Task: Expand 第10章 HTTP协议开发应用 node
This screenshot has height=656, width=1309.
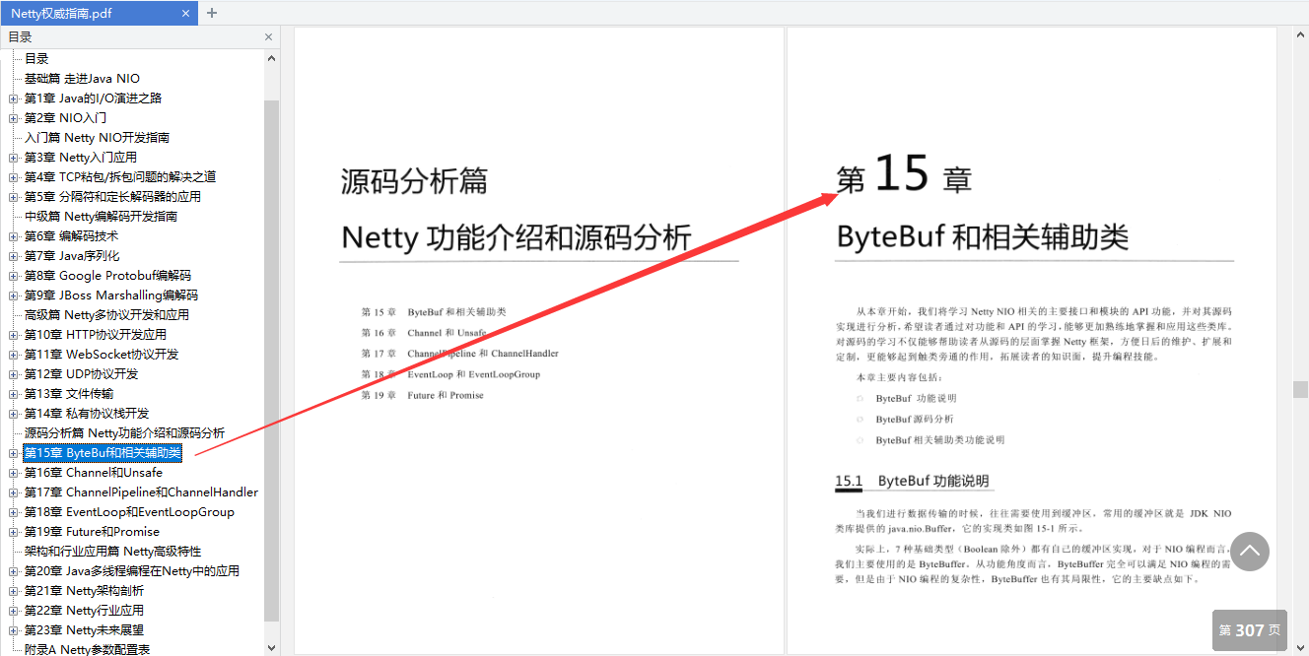Action: point(13,335)
